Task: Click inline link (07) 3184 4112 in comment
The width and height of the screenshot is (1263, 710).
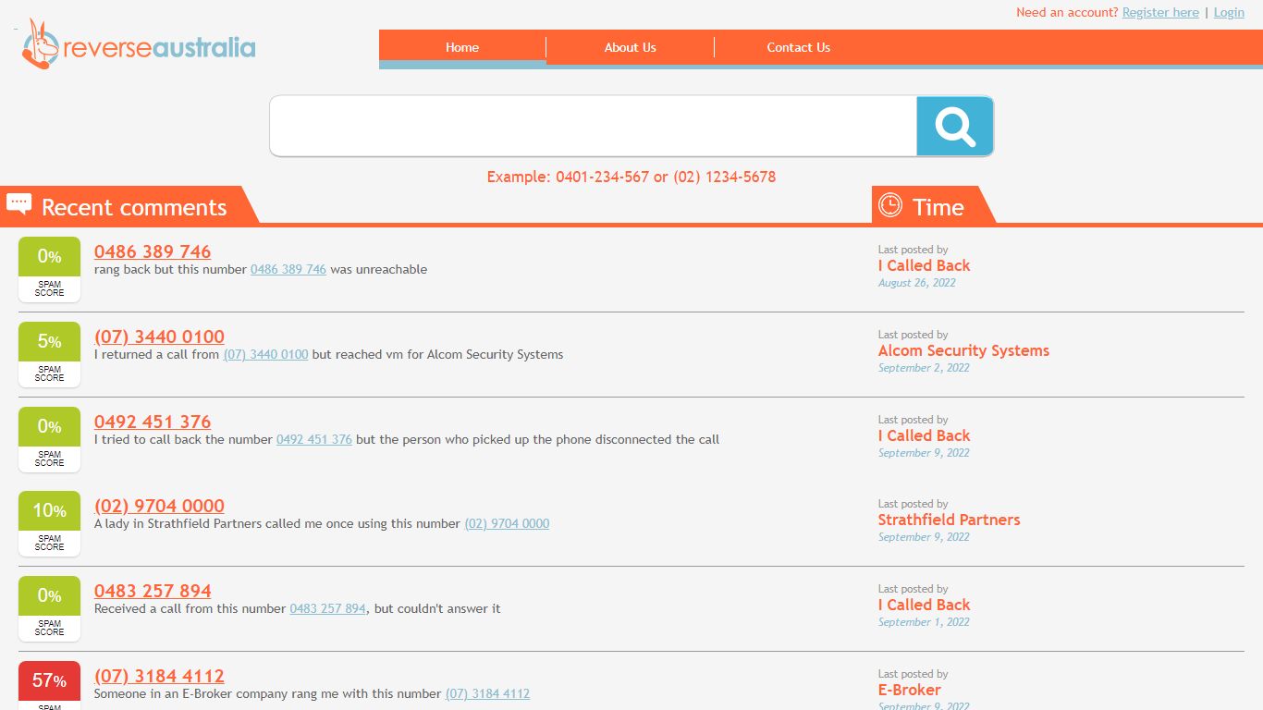Action: 487,693
